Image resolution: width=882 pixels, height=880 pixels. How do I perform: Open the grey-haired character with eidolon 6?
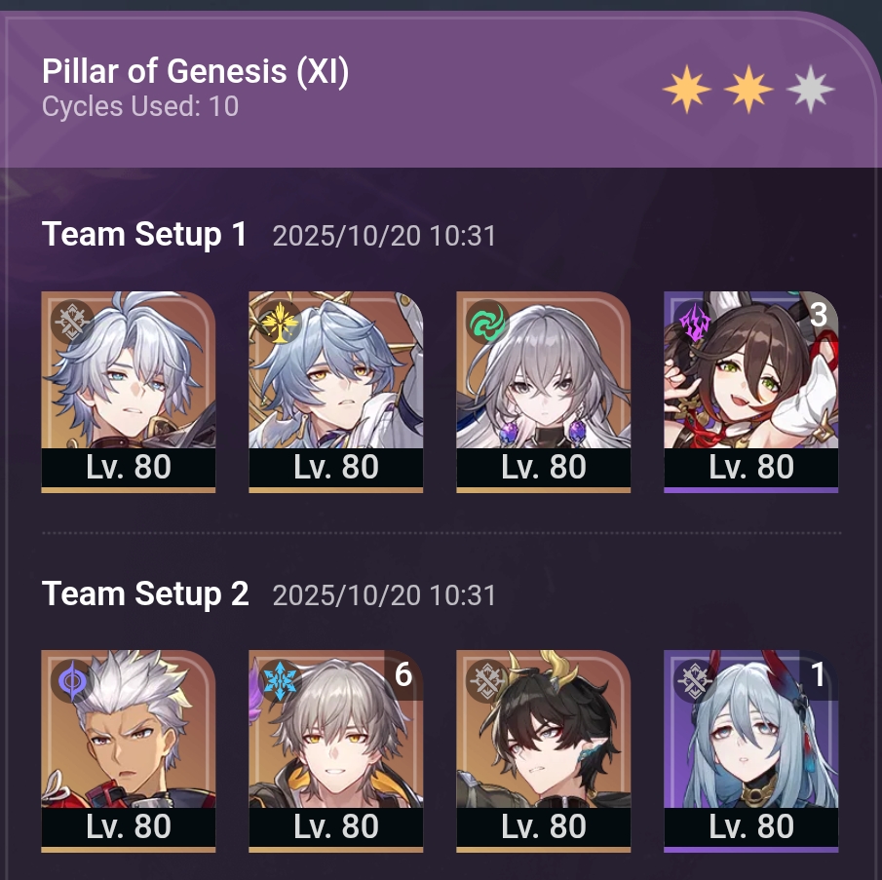point(336,751)
